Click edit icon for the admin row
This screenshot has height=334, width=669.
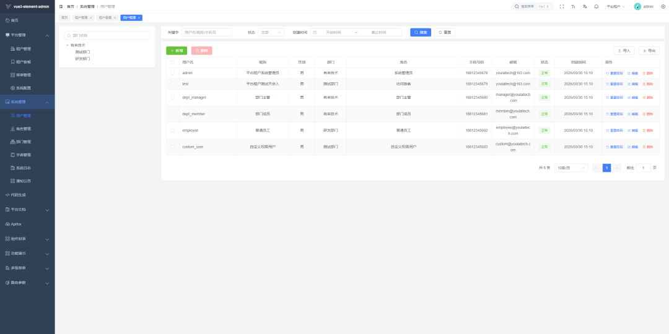632,73
